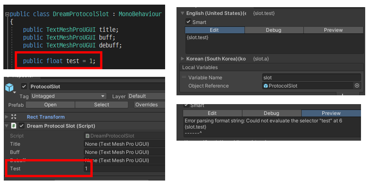Switch to Debug tab above the {slot.test} field
Screen dimensions: 369x186
point(273,30)
